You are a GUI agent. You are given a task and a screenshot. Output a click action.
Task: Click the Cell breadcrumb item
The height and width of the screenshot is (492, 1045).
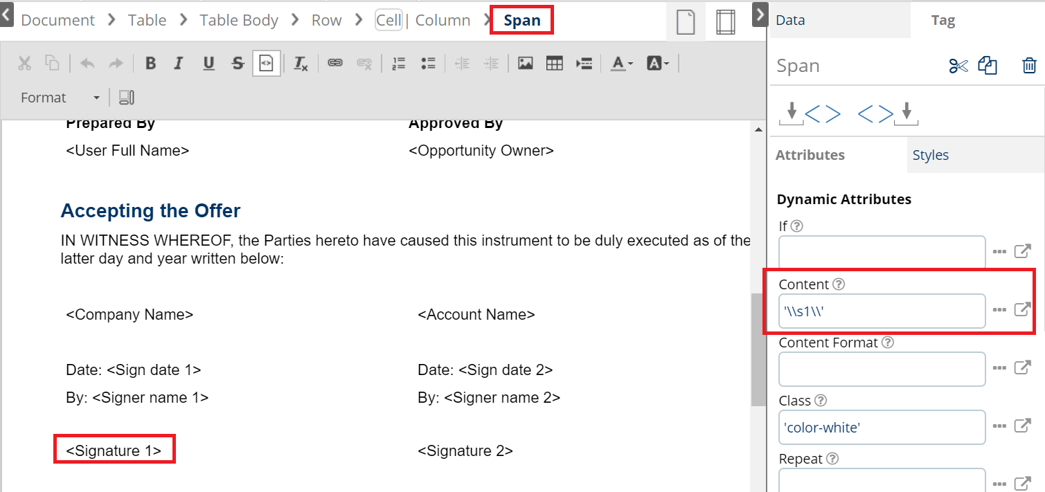click(388, 20)
